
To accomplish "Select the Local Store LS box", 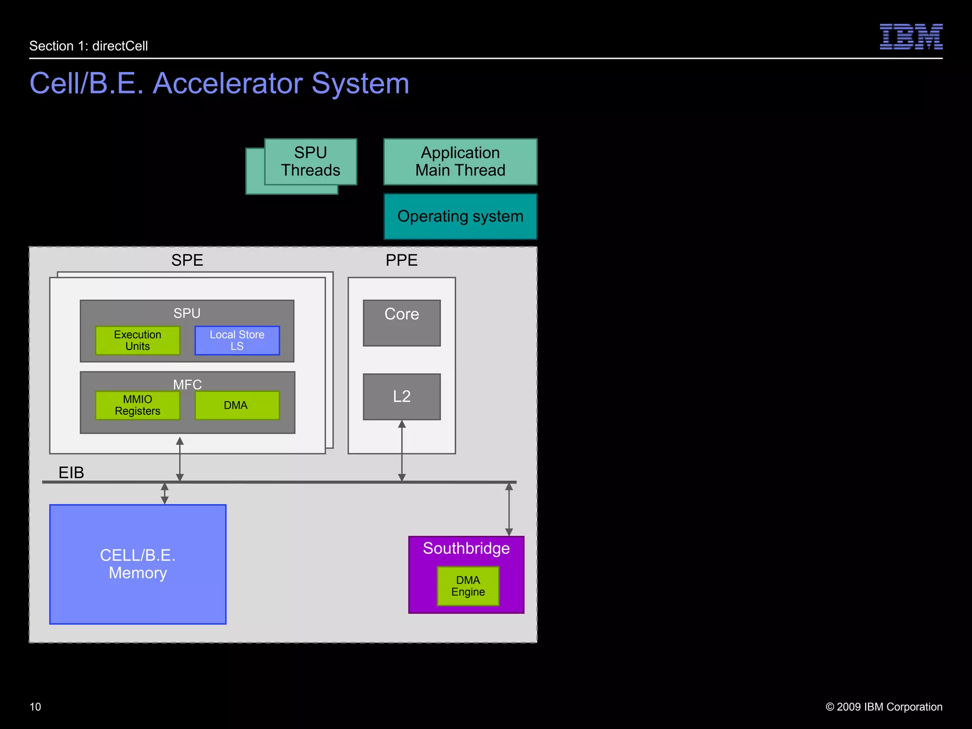I will tap(237, 340).
